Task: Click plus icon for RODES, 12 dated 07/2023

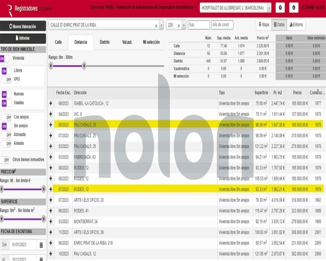Action: click(51, 189)
